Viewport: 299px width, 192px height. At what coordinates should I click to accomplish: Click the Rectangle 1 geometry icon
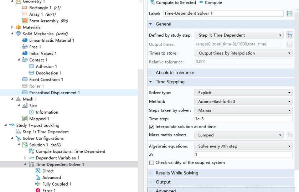(x=25, y=8)
